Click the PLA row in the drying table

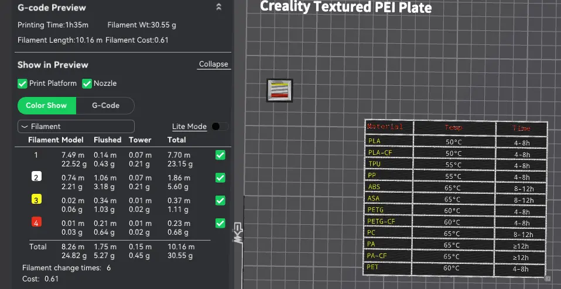pyautogui.click(x=456, y=141)
